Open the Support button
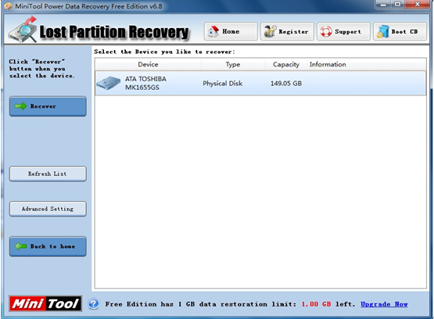This screenshot has height=319, width=434. (343, 31)
